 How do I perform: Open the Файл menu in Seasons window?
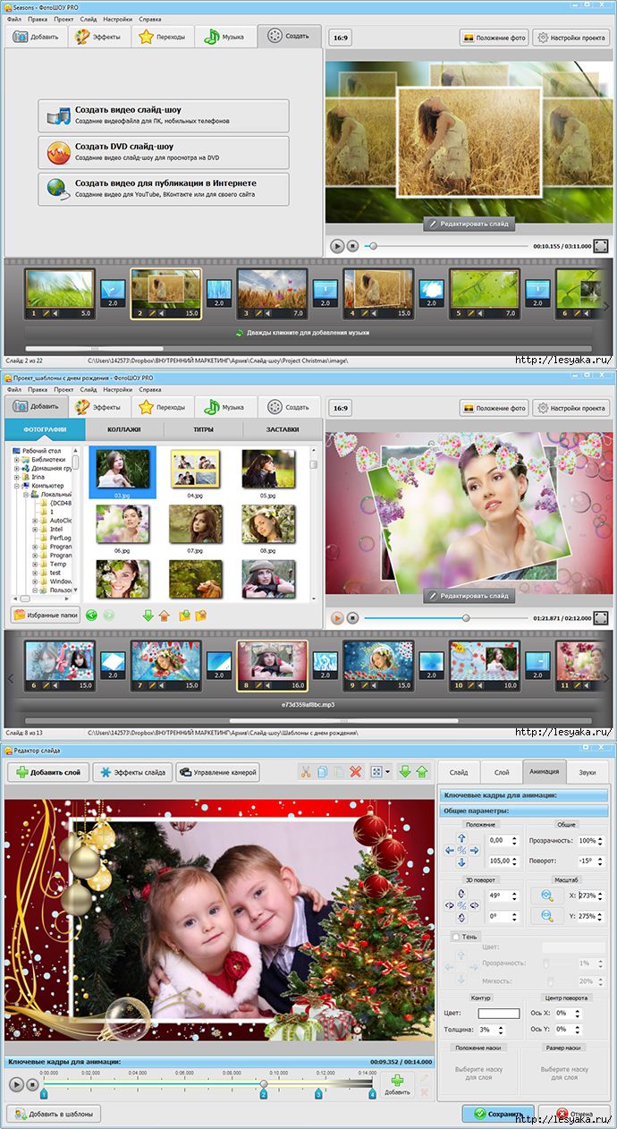pyautogui.click(x=14, y=18)
